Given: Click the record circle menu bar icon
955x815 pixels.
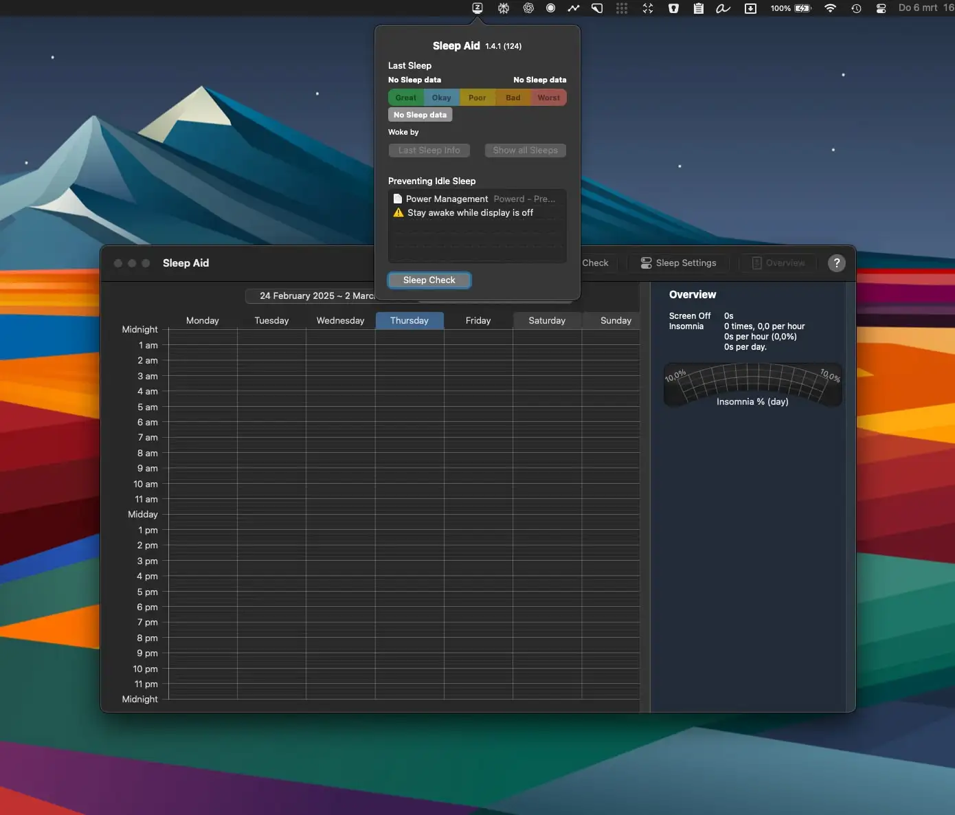Looking at the screenshot, I should pyautogui.click(x=550, y=8).
